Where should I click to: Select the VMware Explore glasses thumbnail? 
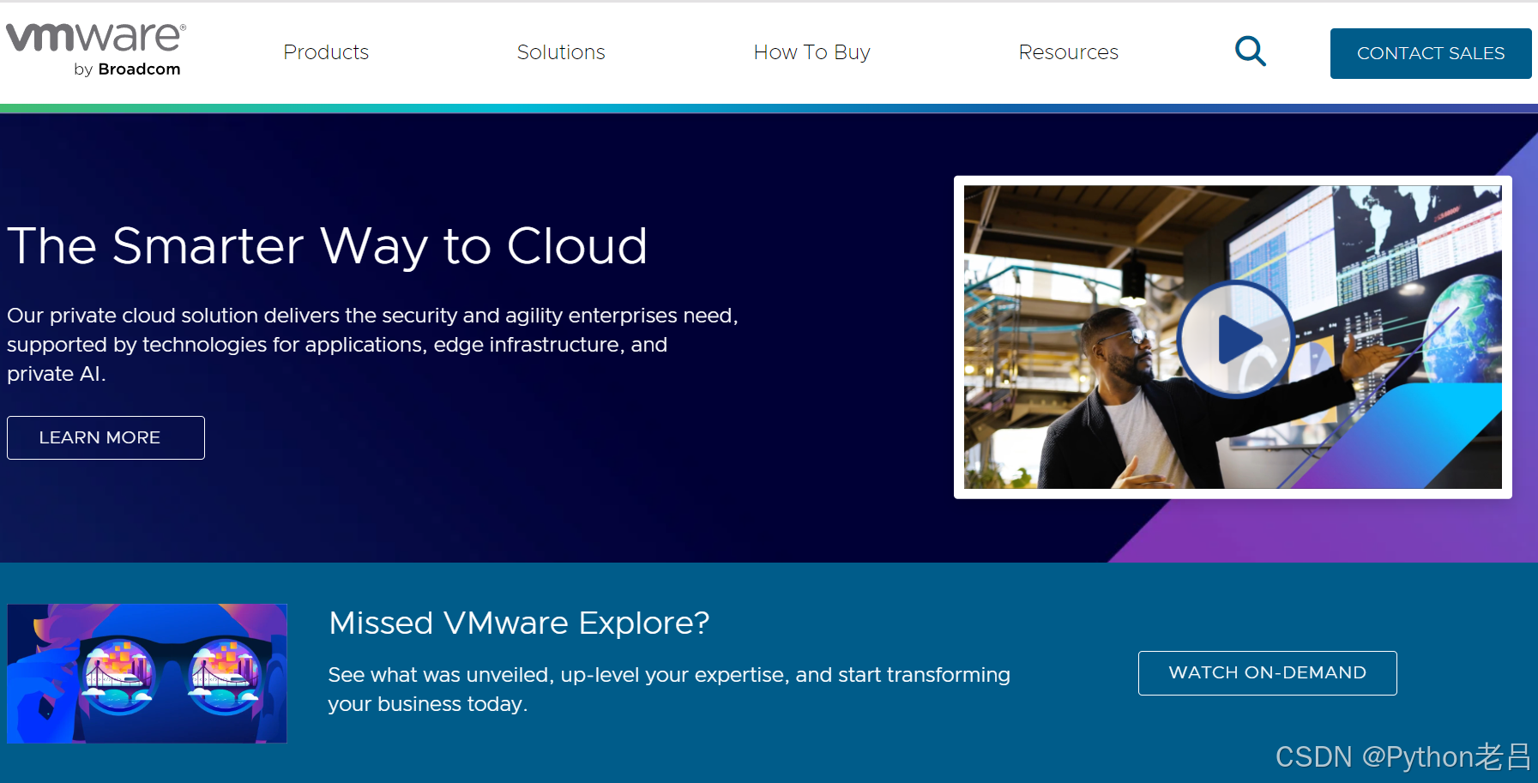pos(147,673)
